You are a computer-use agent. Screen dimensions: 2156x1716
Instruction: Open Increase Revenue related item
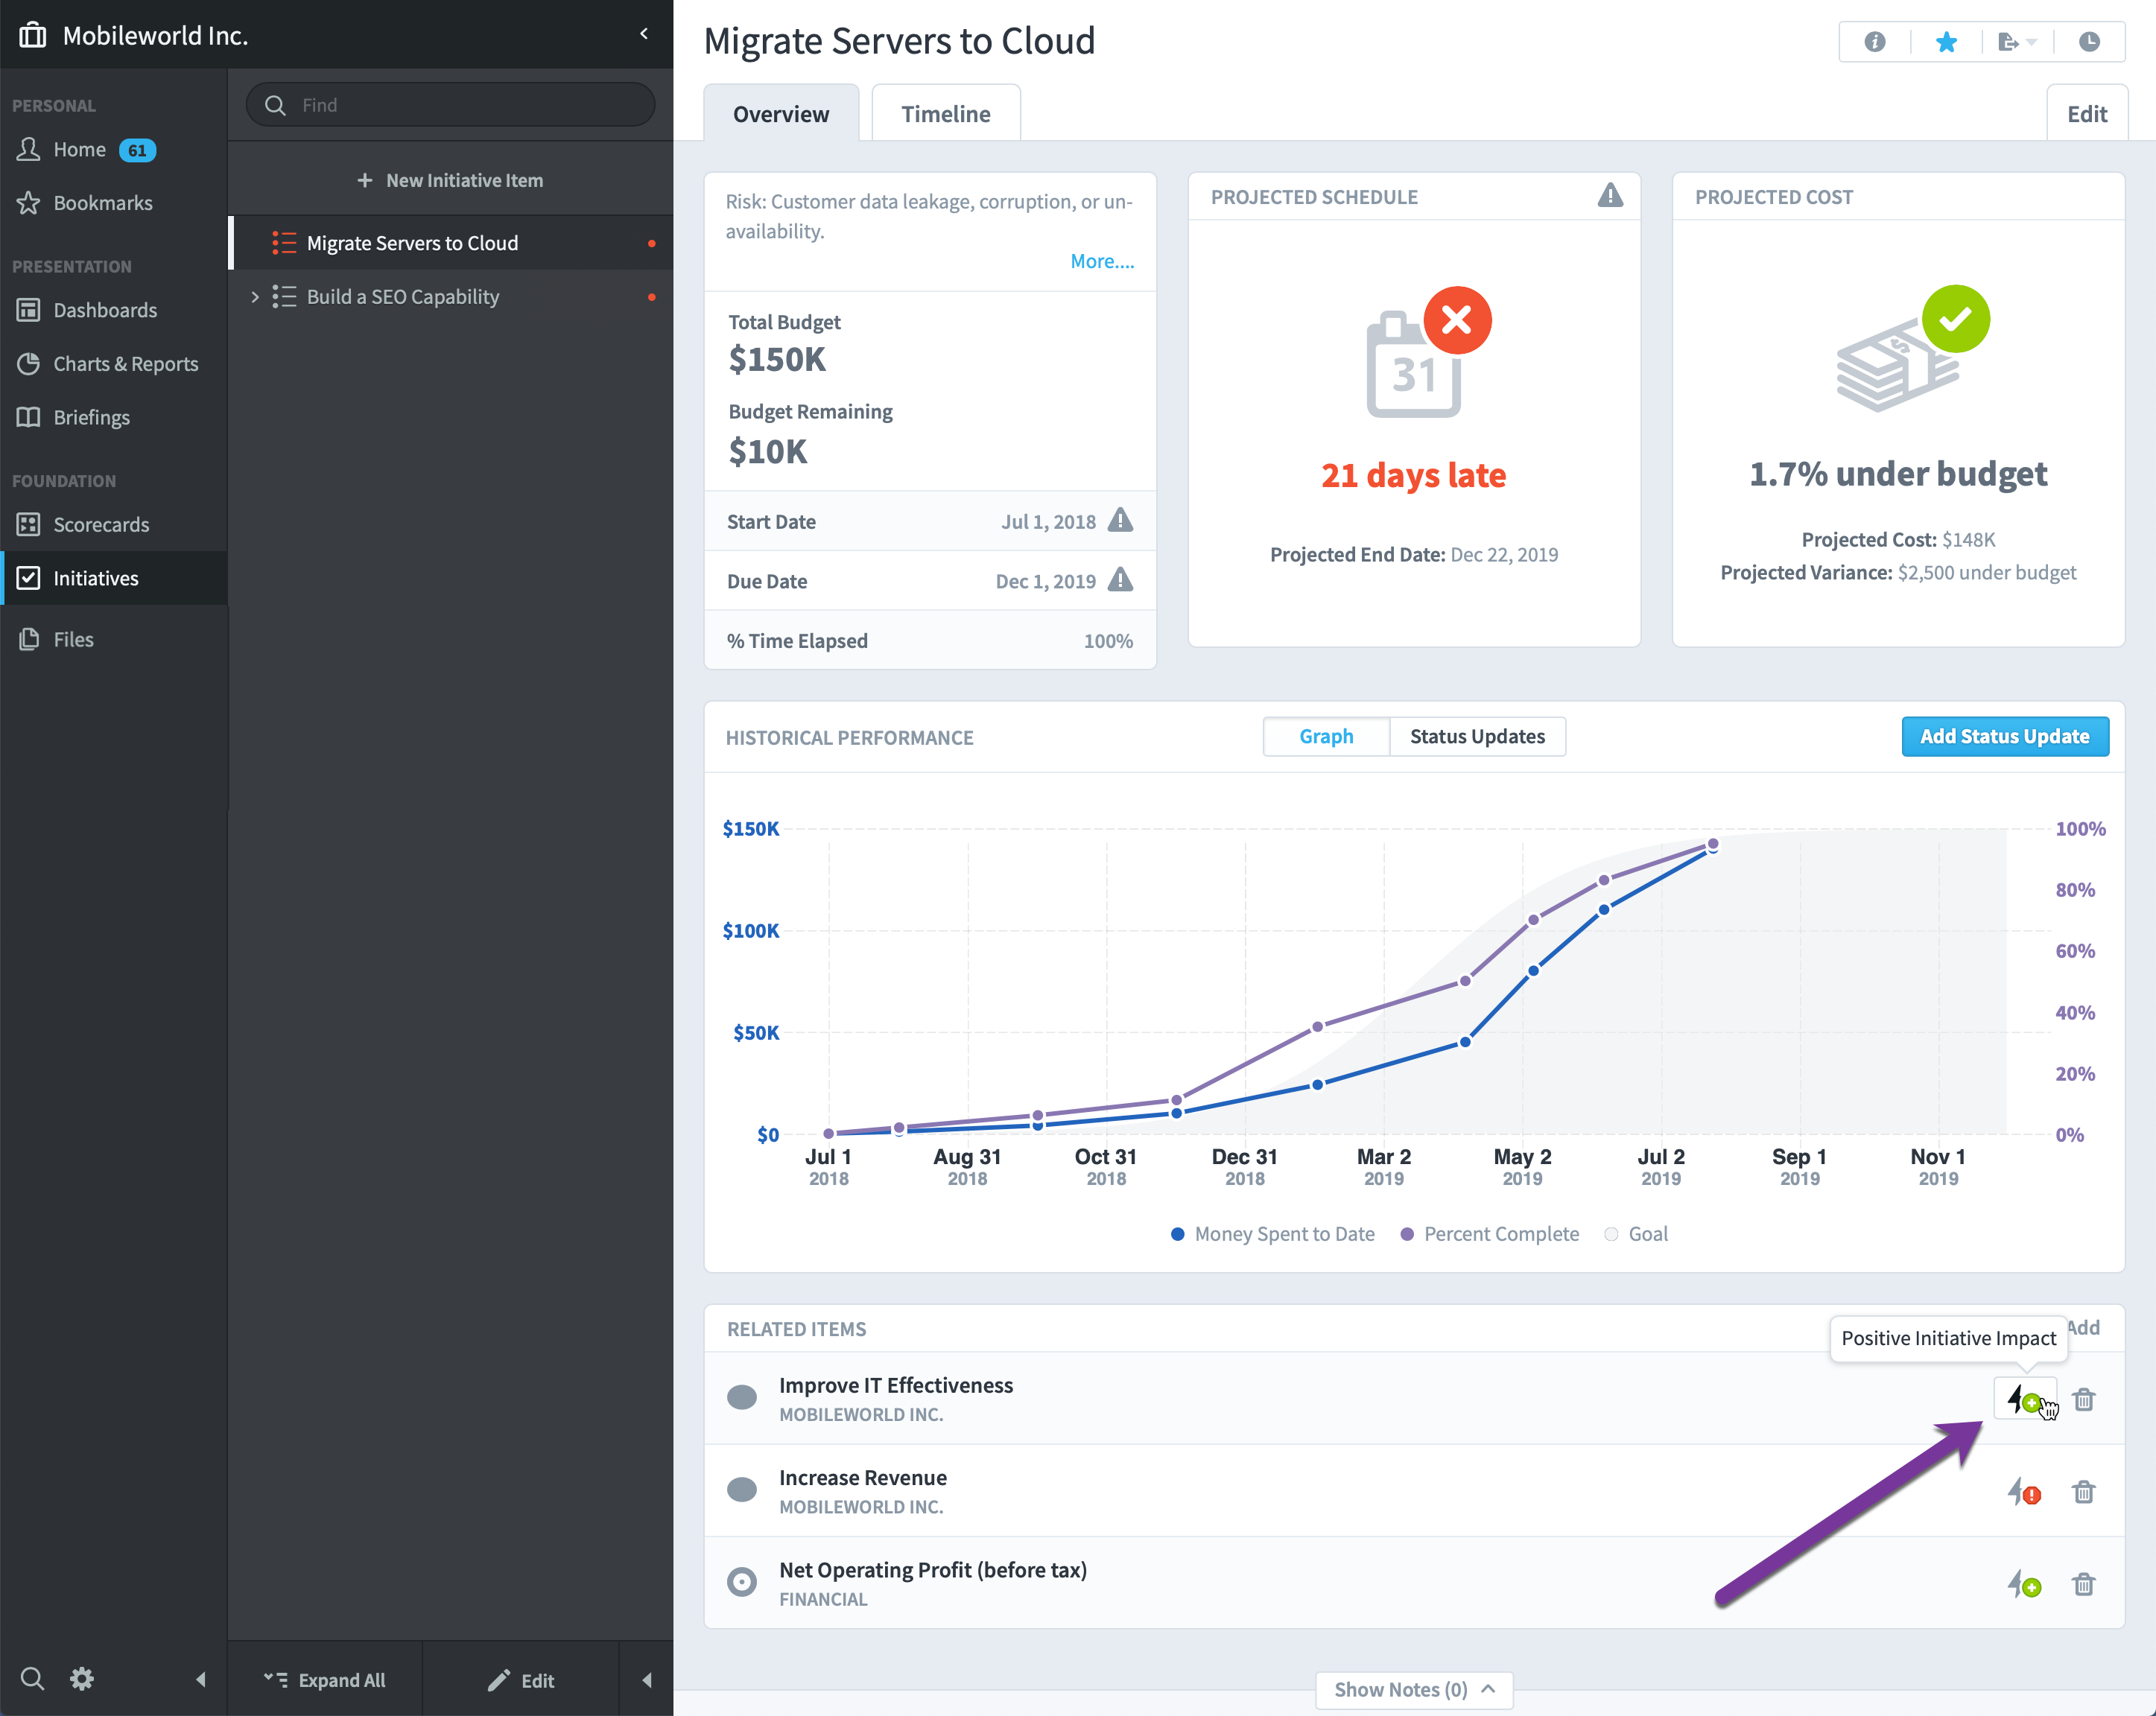[x=863, y=1477]
